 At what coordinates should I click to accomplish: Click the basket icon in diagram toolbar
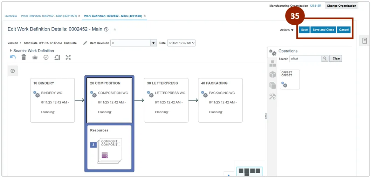(x=35, y=57)
